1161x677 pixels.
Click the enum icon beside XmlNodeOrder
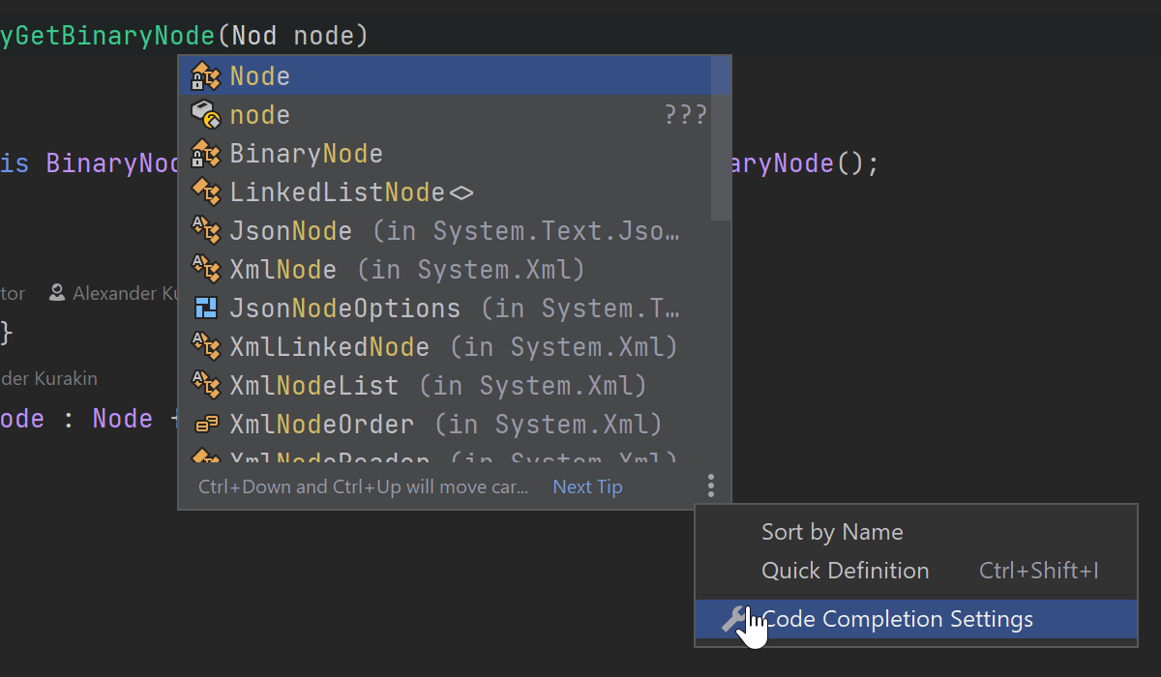pos(206,425)
